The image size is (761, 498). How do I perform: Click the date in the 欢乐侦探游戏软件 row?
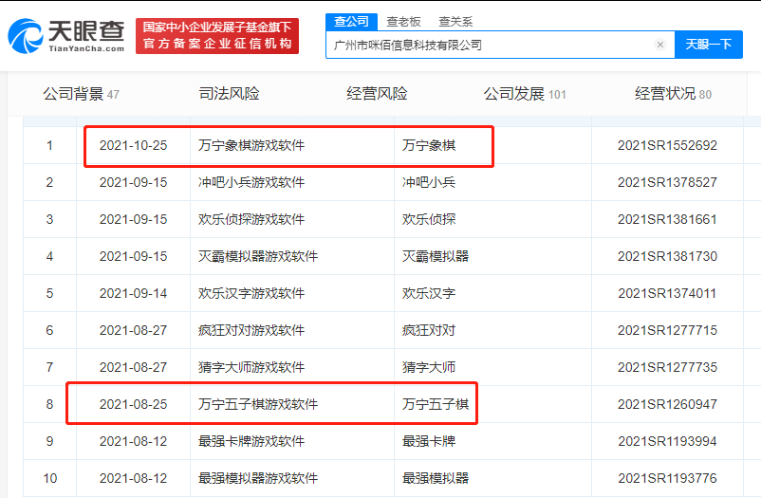pos(133,219)
